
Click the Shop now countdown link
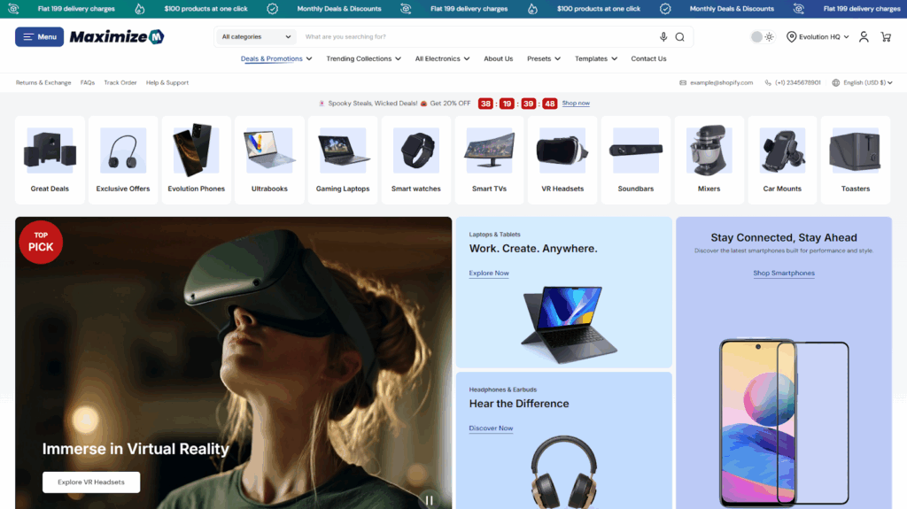pyautogui.click(x=576, y=104)
